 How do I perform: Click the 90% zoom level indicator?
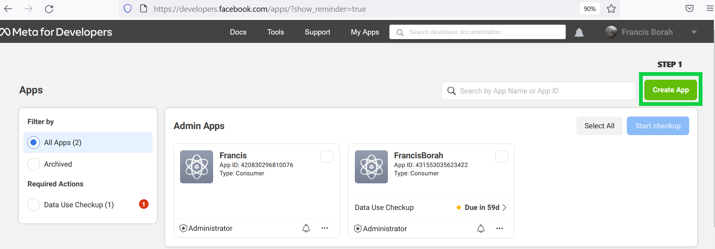pos(590,9)
